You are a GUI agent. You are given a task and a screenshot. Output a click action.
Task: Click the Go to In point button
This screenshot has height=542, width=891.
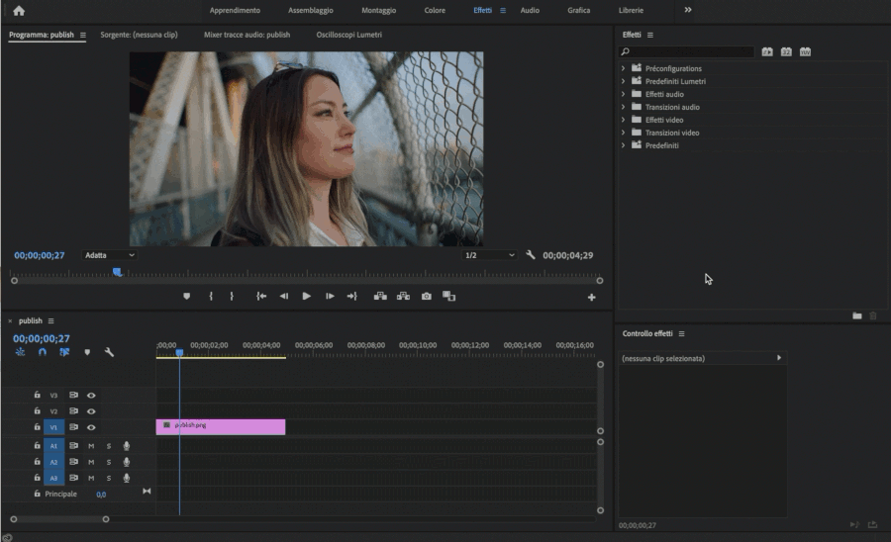[261, 296]
